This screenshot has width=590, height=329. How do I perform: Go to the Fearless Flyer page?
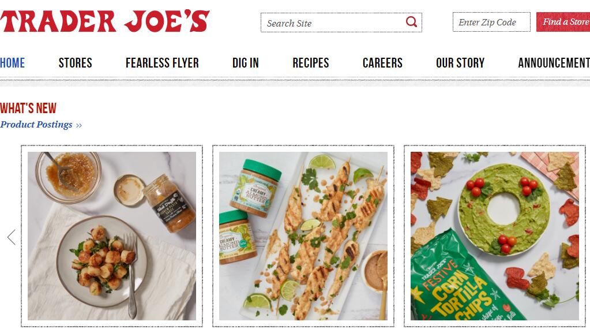coord(162,63)
